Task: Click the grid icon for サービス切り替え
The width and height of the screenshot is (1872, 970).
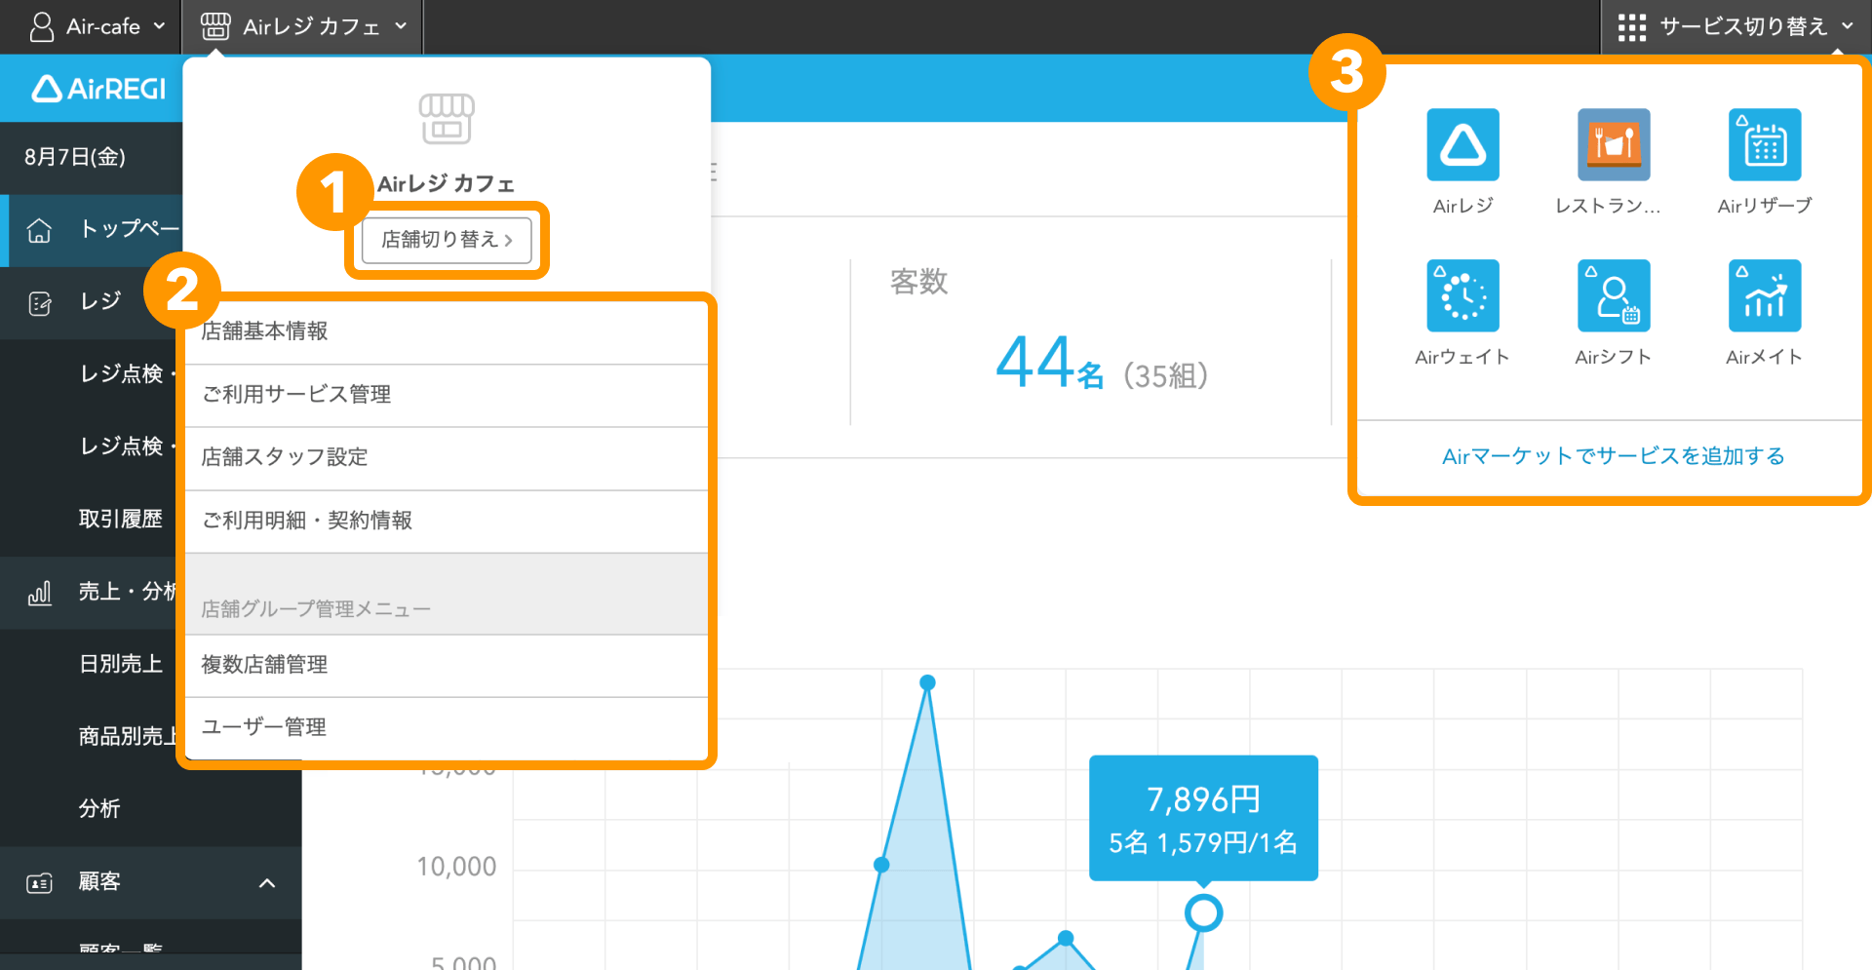Action: [1631, 27]
